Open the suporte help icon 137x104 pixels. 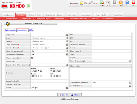(x=121, y=2)
